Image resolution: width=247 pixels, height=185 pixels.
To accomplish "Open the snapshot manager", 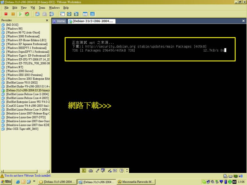I will coord(52,14).
